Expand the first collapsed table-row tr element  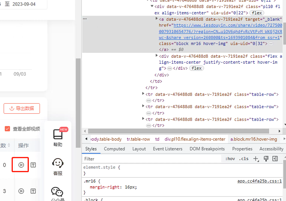(x=143, y=94)
